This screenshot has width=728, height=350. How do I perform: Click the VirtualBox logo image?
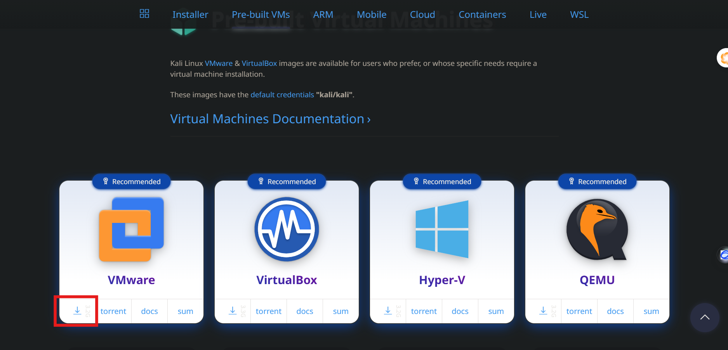click(287, 229)
